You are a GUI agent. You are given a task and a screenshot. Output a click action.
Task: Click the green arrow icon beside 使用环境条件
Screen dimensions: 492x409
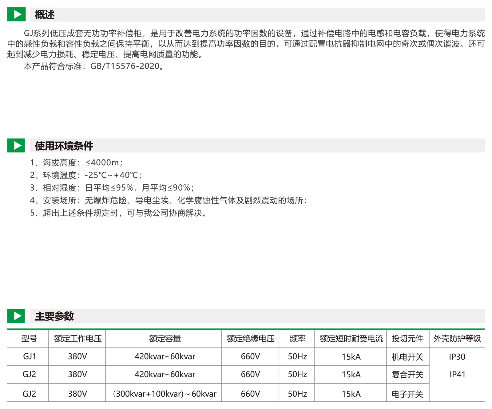pyautogui.click(x=16, y=145)
